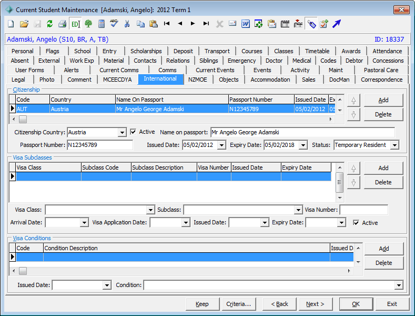Open the Subclass dropdown
Viewport: 415px width, 316px height.
[x=298, y=210]
